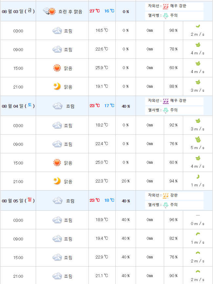Click the calm wind dash icon at 03:00 on 08월 05일
Image resolution: width=213 pixels, height=284 pixels.
pyautogui.click(x=198, y=215)
